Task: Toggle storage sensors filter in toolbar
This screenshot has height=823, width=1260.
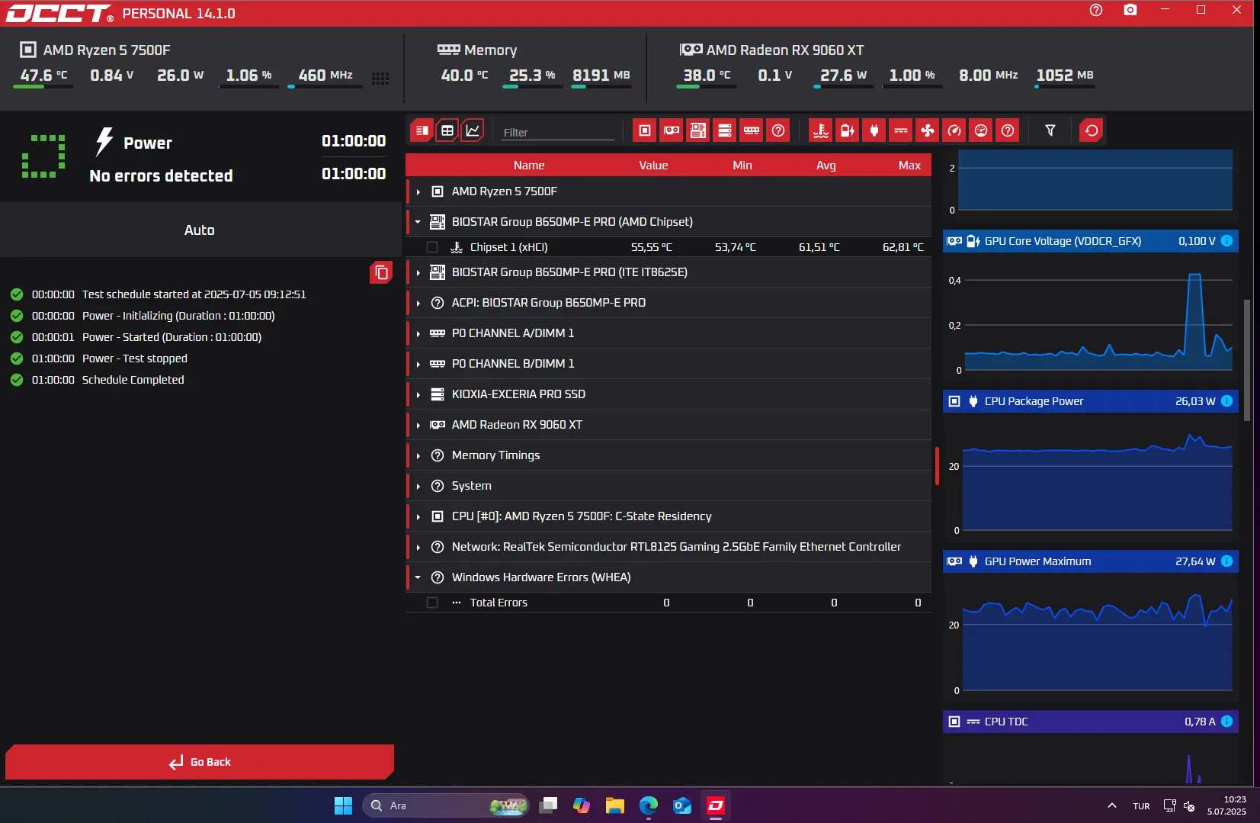Action: (x=725, y=130)
